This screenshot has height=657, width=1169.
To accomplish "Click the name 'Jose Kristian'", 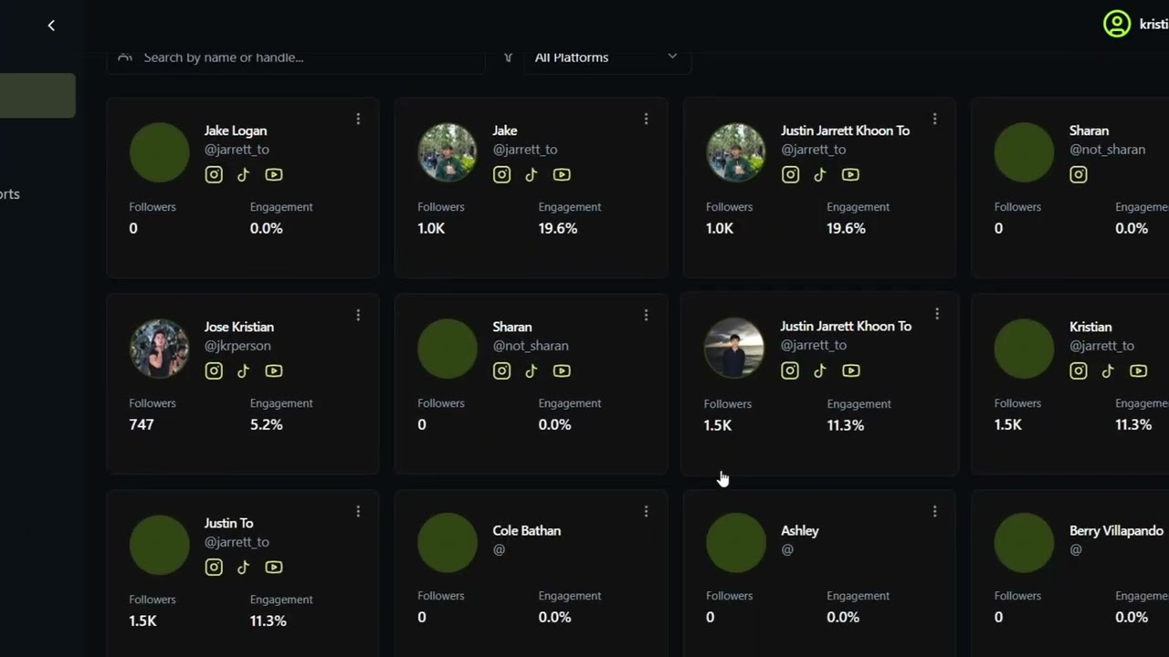I will 239,327.
